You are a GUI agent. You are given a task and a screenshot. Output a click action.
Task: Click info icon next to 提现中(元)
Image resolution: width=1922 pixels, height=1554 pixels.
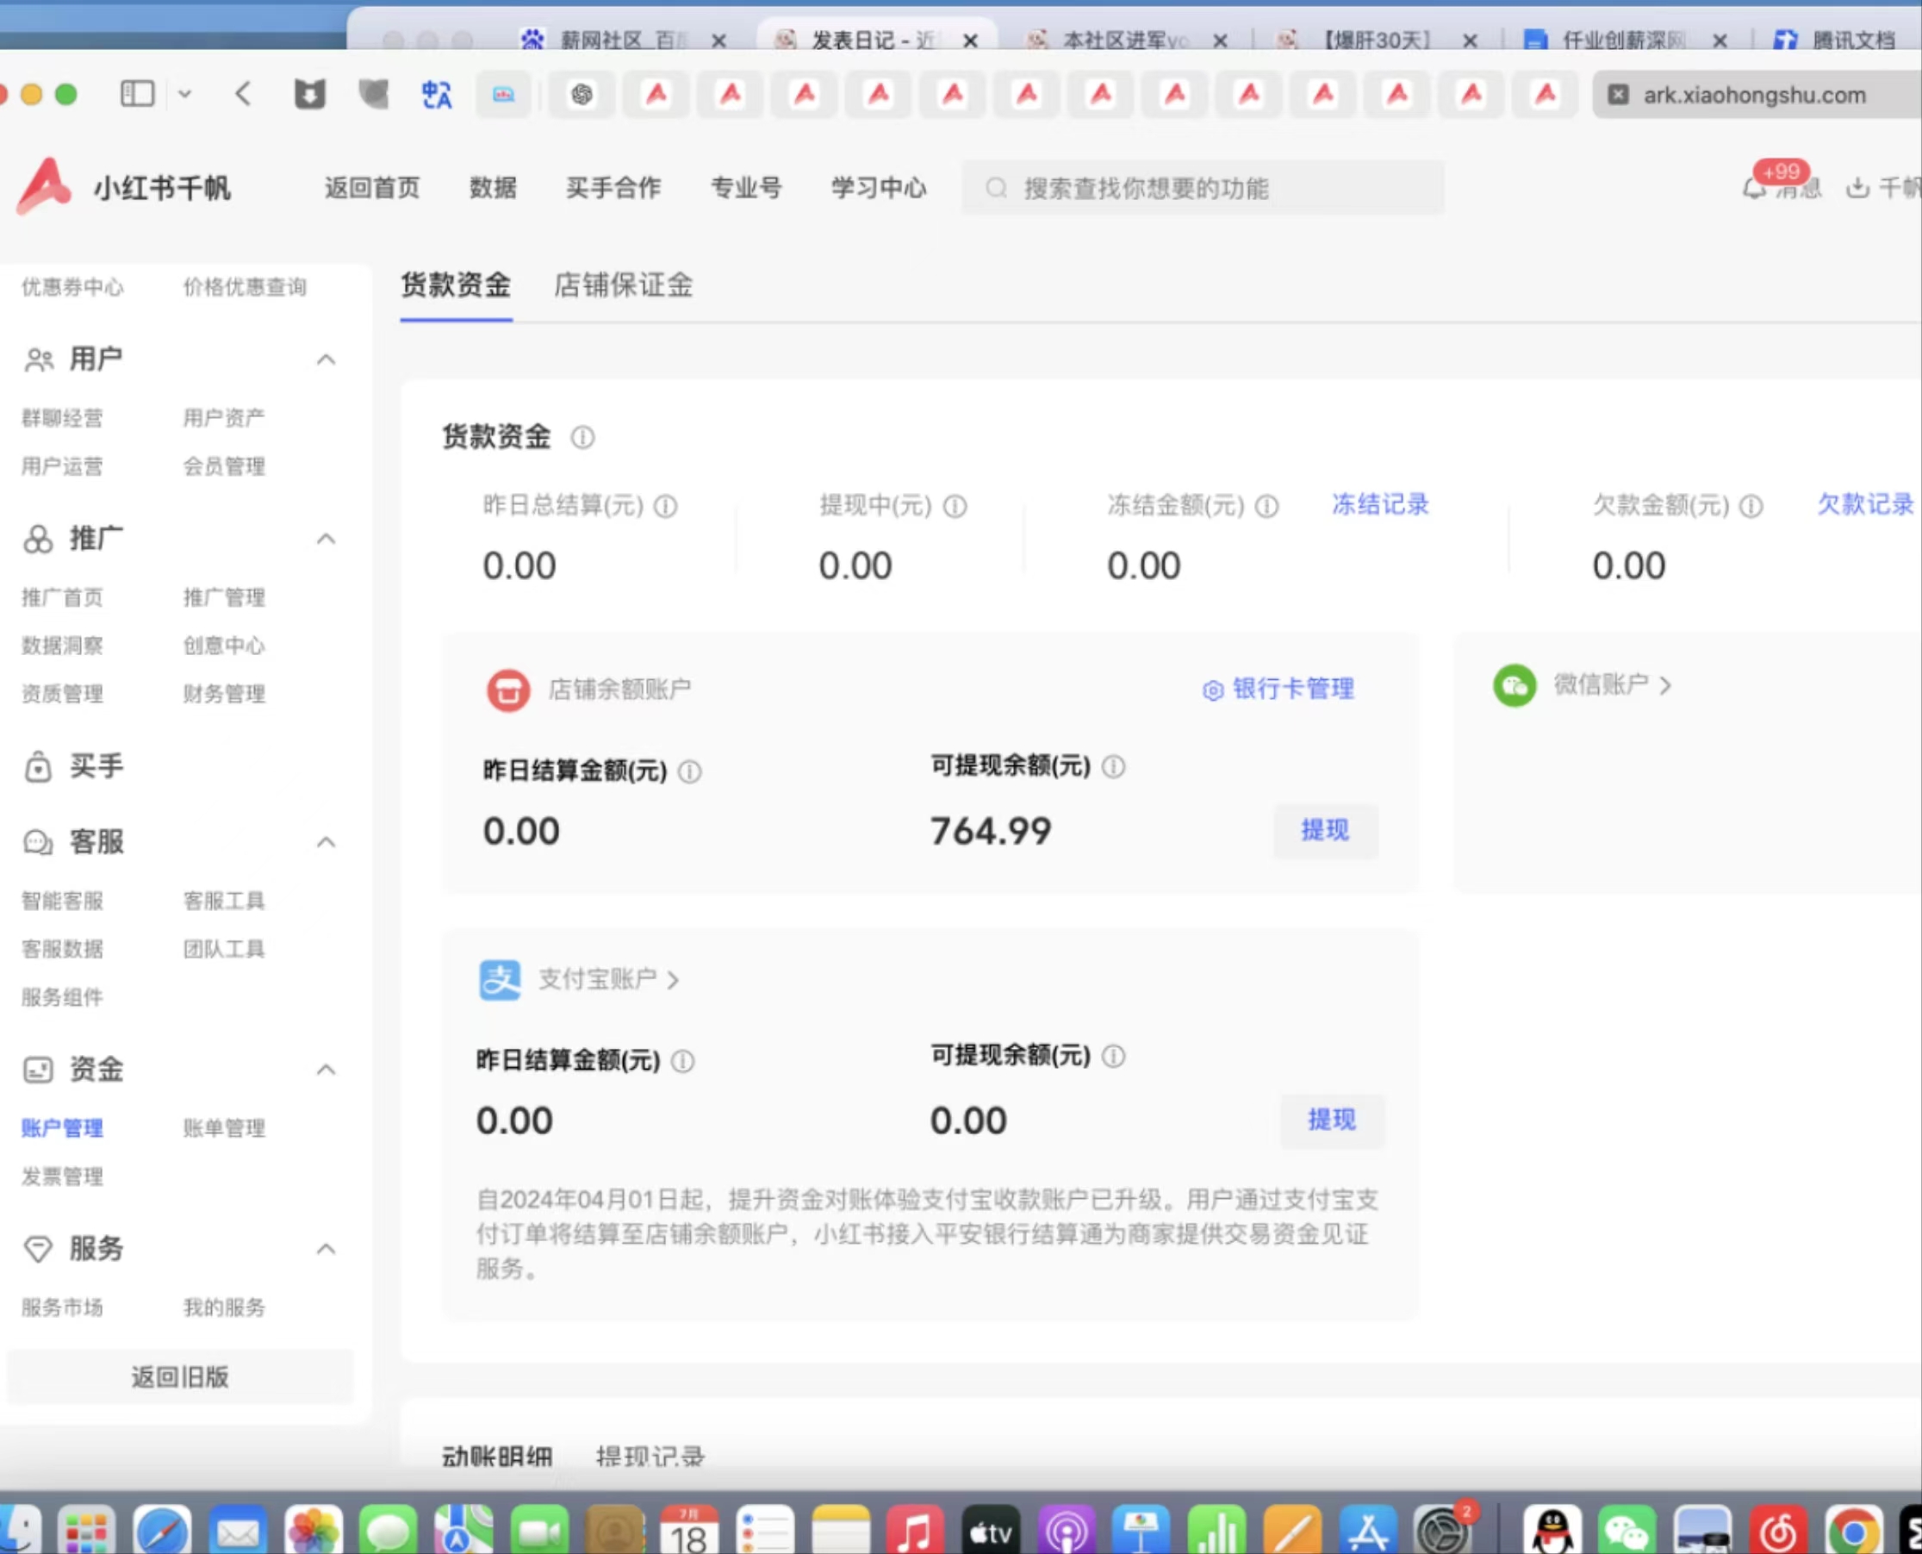pyautogui.click(x=955, y=506)
